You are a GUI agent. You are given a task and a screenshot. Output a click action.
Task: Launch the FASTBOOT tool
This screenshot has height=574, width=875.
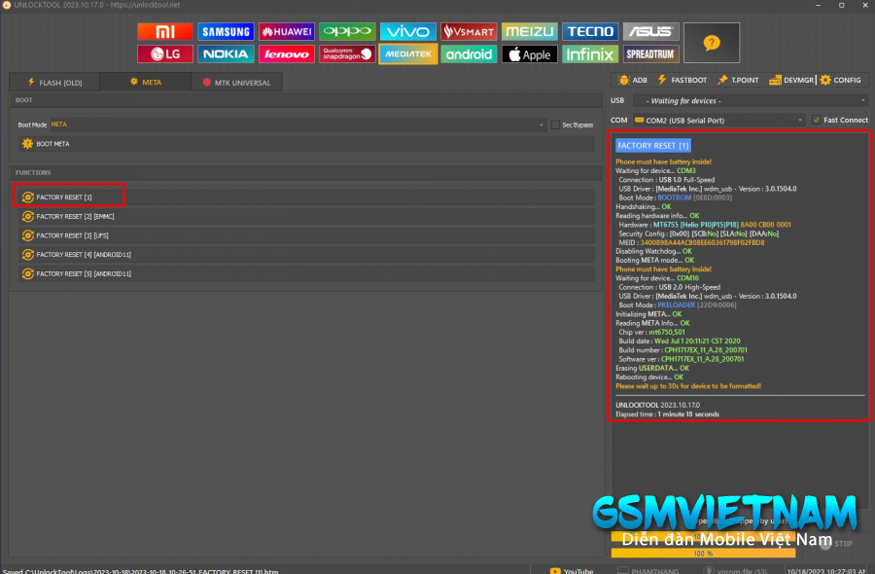pos(682,81)
